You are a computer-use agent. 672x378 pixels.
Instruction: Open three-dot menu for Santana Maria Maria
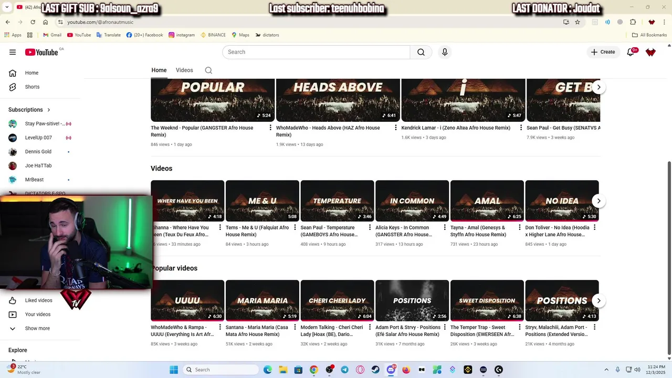click(x=295, y=327)
